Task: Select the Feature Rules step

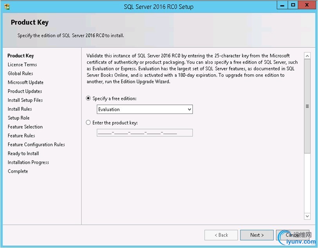Action: pyautogui.click(x=21, y=136)
